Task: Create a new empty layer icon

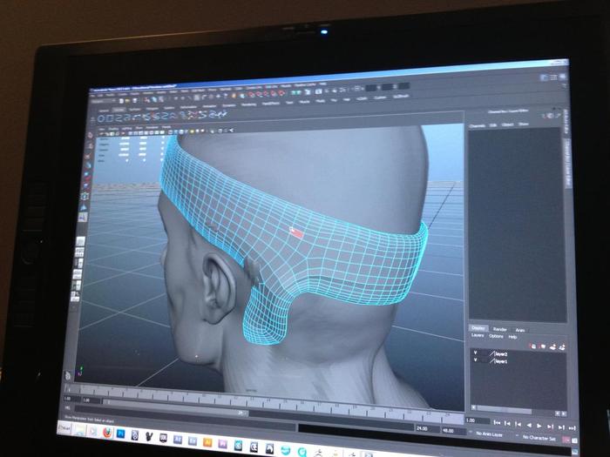Action: pos(552,346)
